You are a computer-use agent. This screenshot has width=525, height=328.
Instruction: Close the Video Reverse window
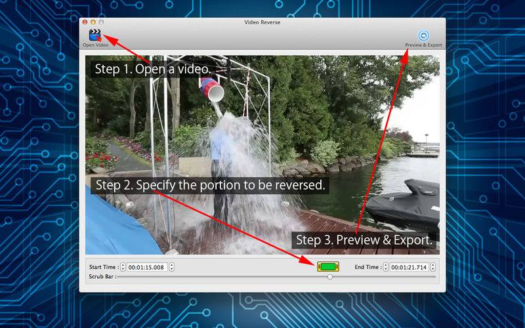(x=85, y=22)
